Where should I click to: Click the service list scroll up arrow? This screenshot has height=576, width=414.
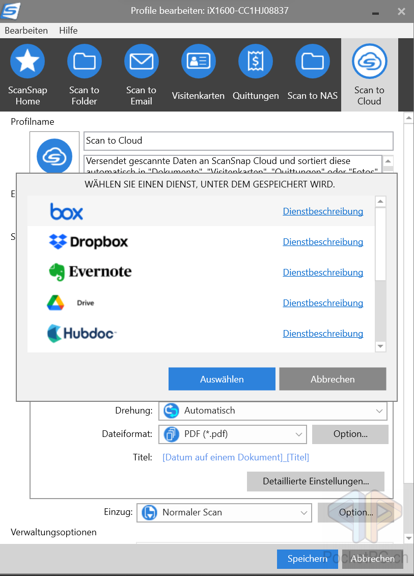point(380,201)
